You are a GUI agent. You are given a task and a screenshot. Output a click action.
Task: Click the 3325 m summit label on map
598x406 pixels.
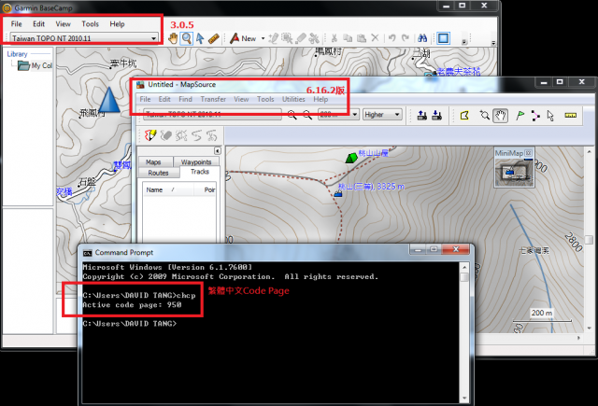371,187
